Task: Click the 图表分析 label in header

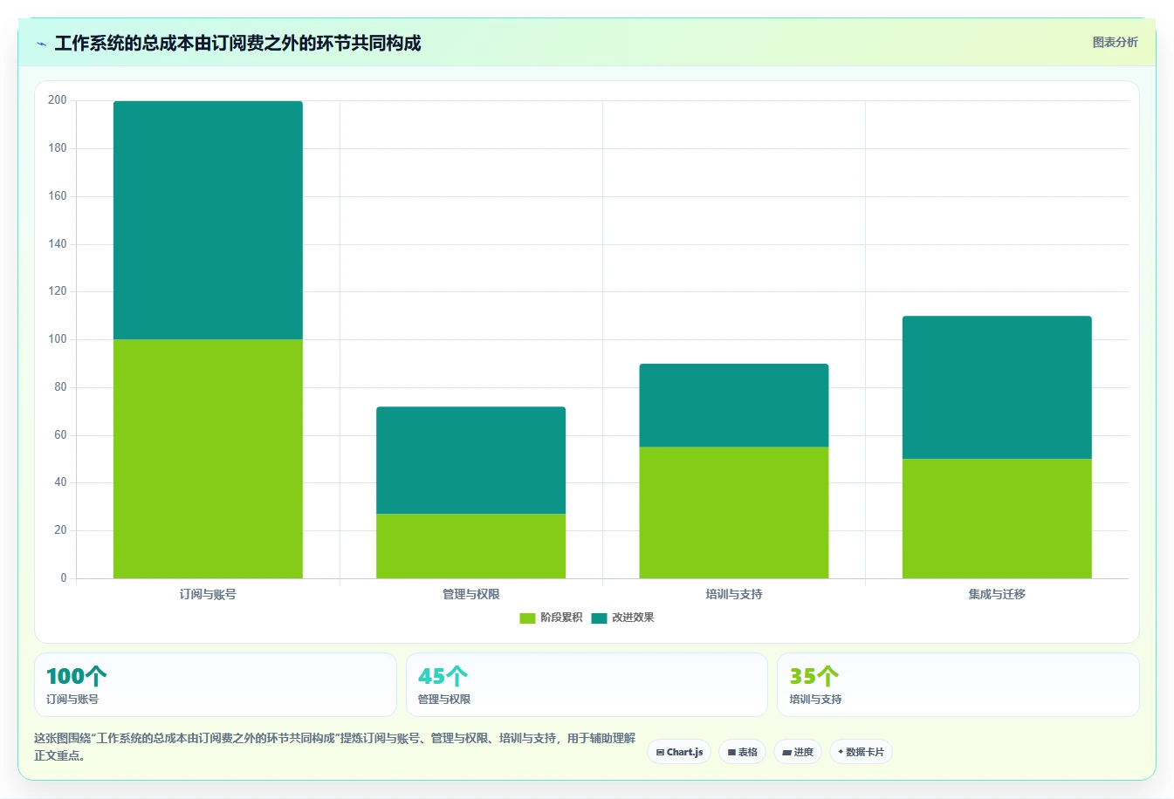Action: [1115, 42]
